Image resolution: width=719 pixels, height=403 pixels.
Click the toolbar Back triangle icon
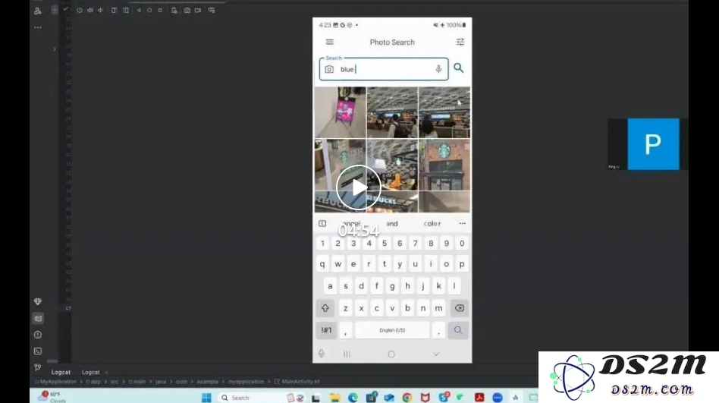[x=139, y=10]
